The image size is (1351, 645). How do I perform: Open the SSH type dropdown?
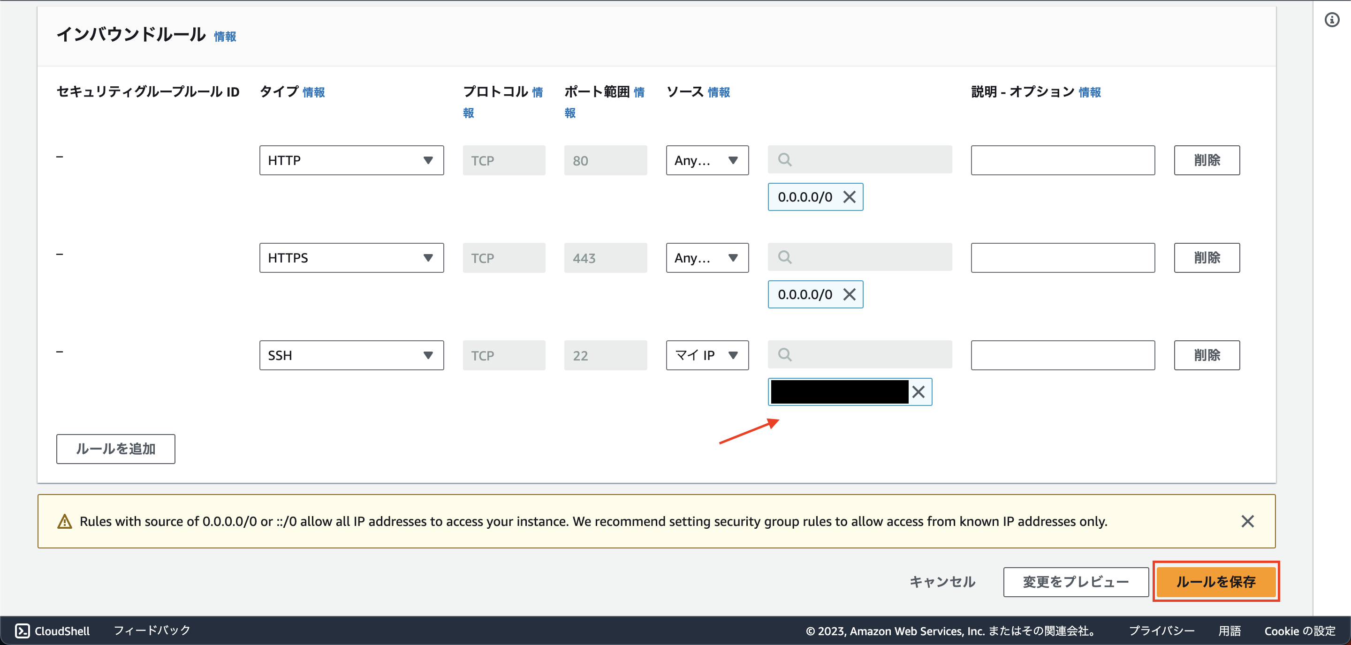click(351, 355)
